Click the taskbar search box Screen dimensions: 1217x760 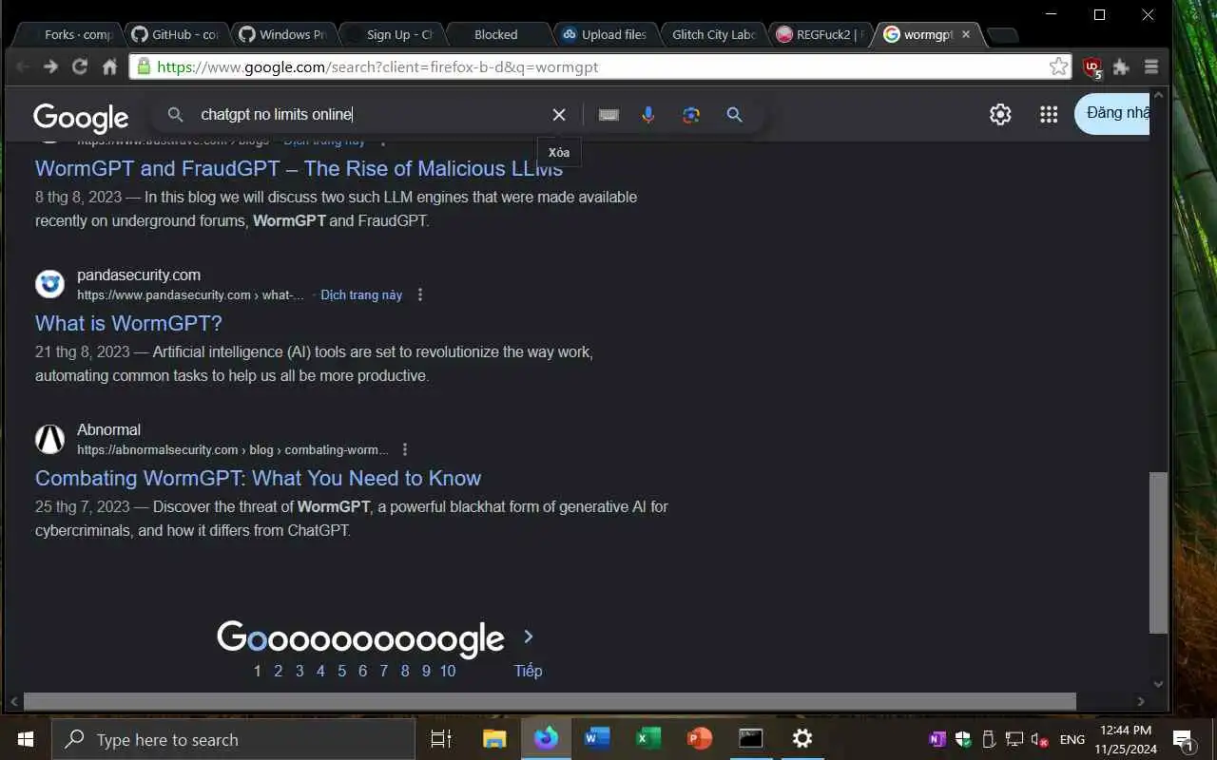click(233, 739)
